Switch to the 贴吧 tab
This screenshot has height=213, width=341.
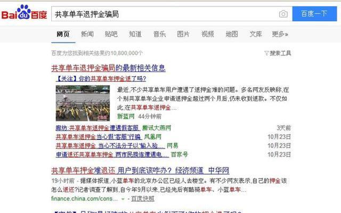111,34
